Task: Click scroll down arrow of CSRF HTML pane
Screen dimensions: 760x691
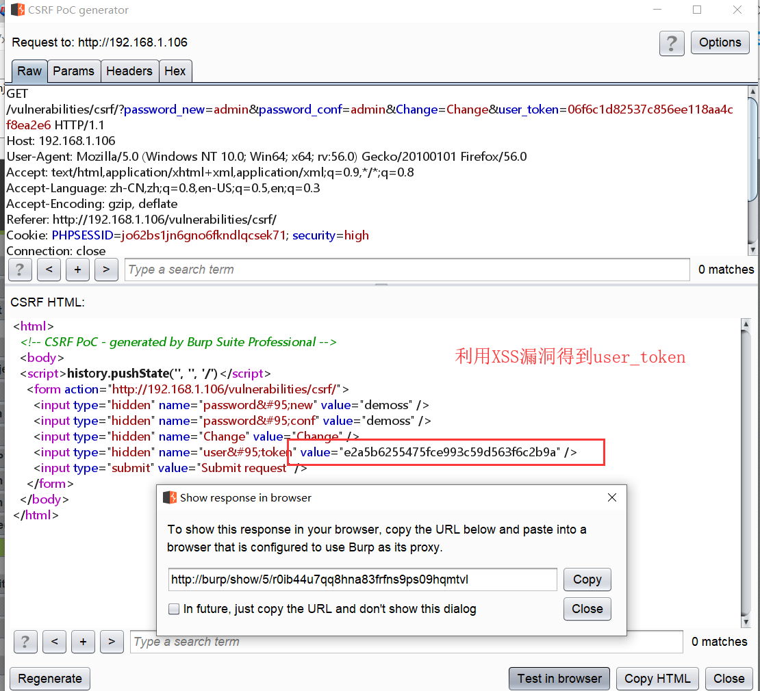Action: point(746,622)
